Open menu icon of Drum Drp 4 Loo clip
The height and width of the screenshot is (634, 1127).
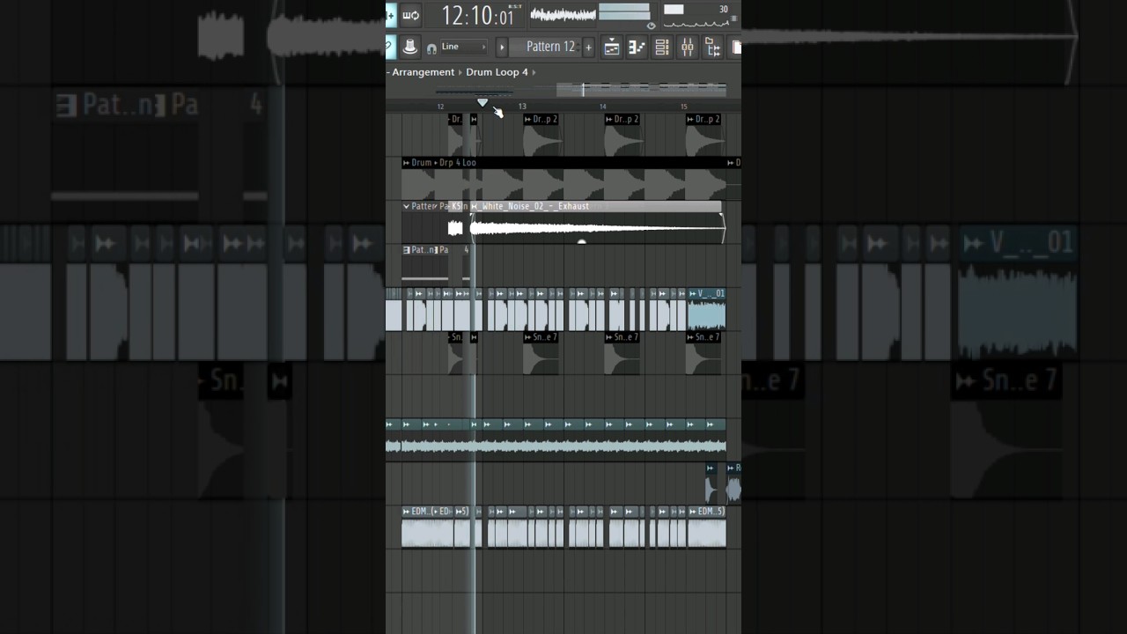(407, 163)
